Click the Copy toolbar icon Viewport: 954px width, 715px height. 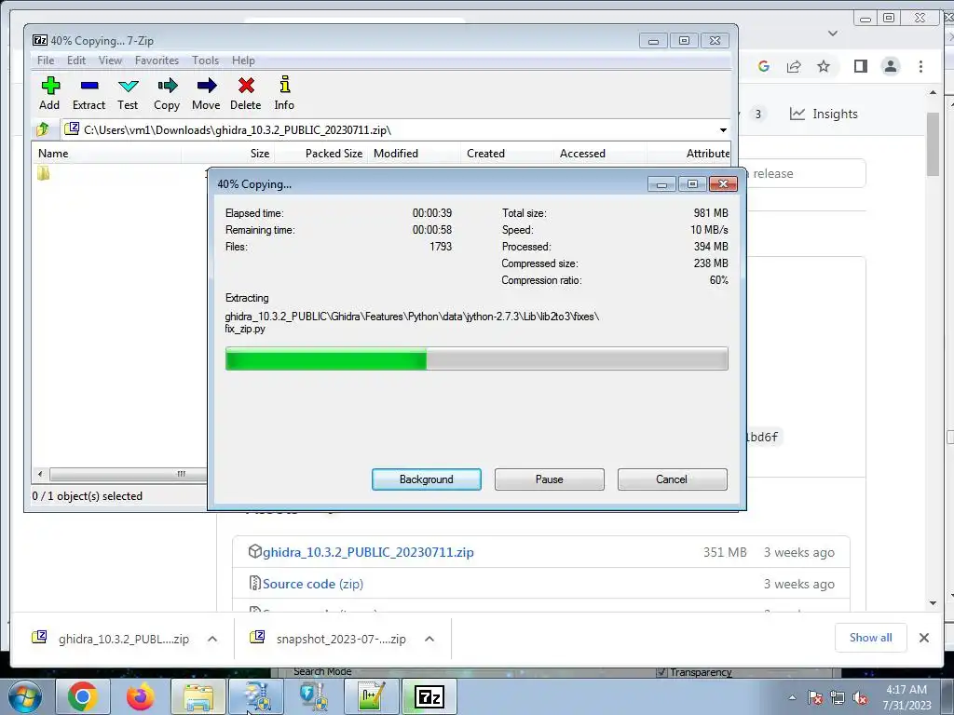coord(167,94)
